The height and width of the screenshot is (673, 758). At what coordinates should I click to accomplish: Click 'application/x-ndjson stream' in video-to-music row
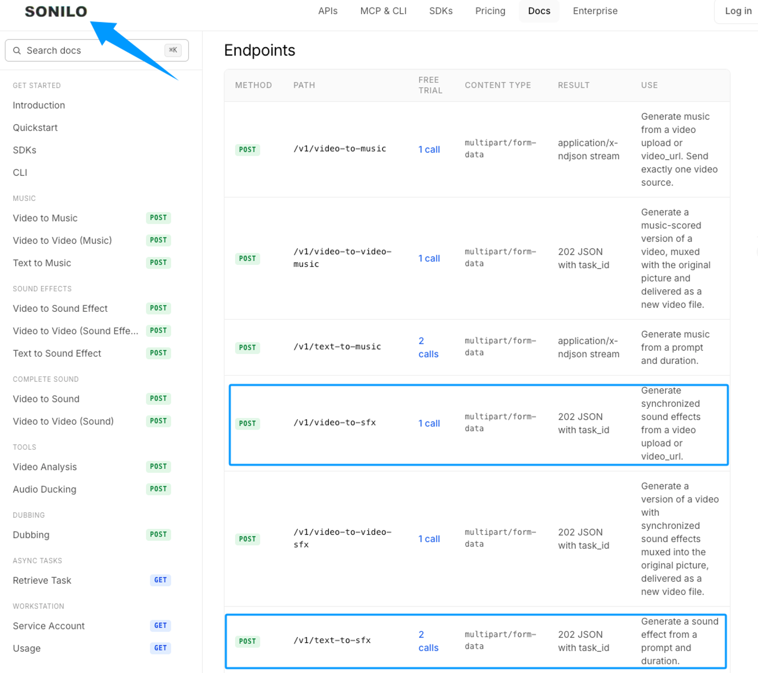pos(588,149)
